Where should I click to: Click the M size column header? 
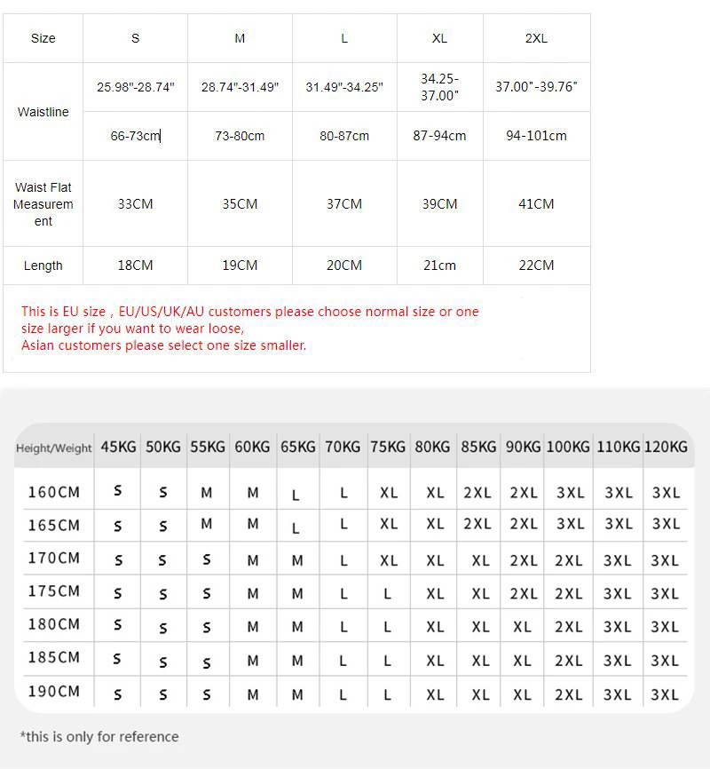240,38
